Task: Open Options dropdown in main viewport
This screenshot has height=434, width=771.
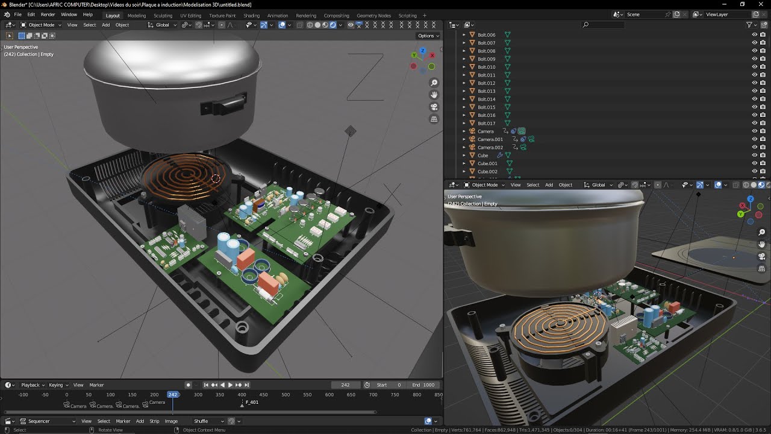Action: pos(428,36)
